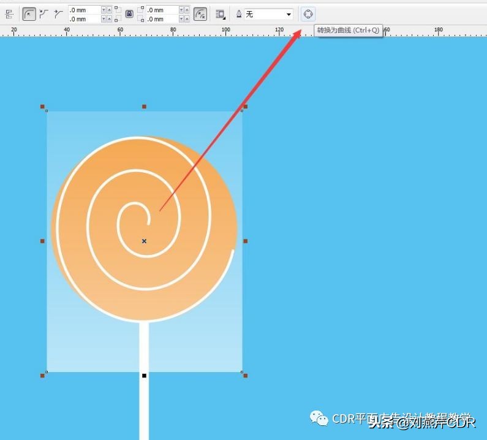Click the Convert to Curves icon

[x=308, y=14]
